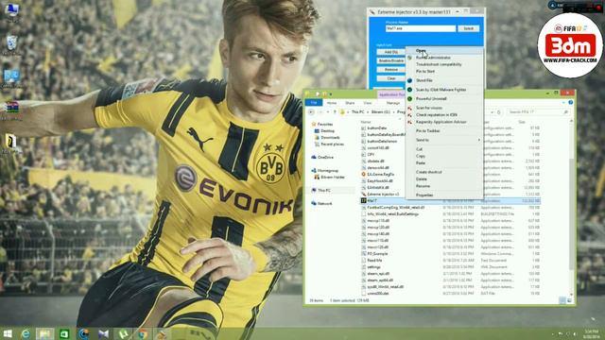The width and height of the screenshot is (605, 340).
Task: Open the Share ribbon tab
Action: [x=350, y=103]
